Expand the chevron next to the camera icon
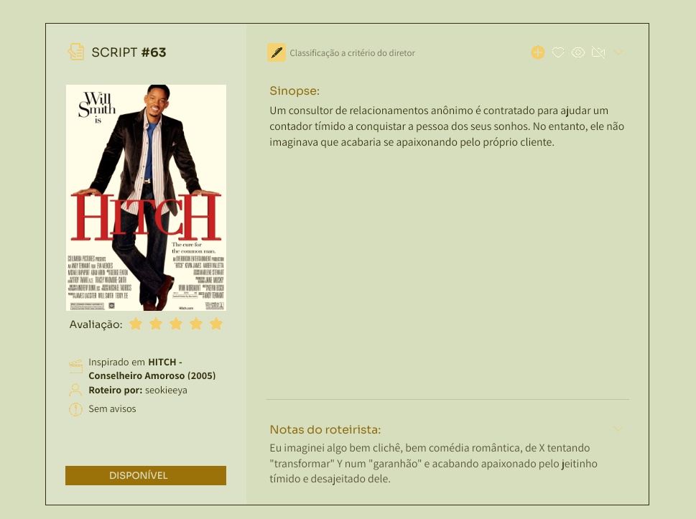Screen dimensions: 696x519 [618, 53]
